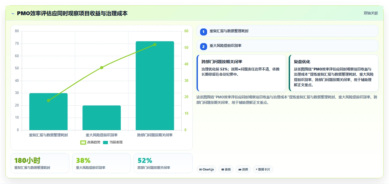
Task: Toggle the 当前表现 legend entry
Action: pos(112,142)
